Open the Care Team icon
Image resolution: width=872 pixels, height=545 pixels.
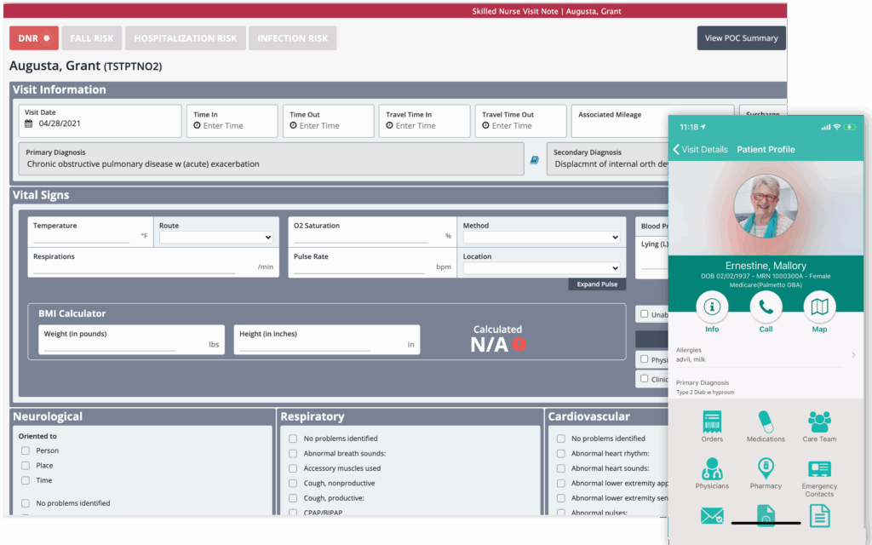(819, 422)
